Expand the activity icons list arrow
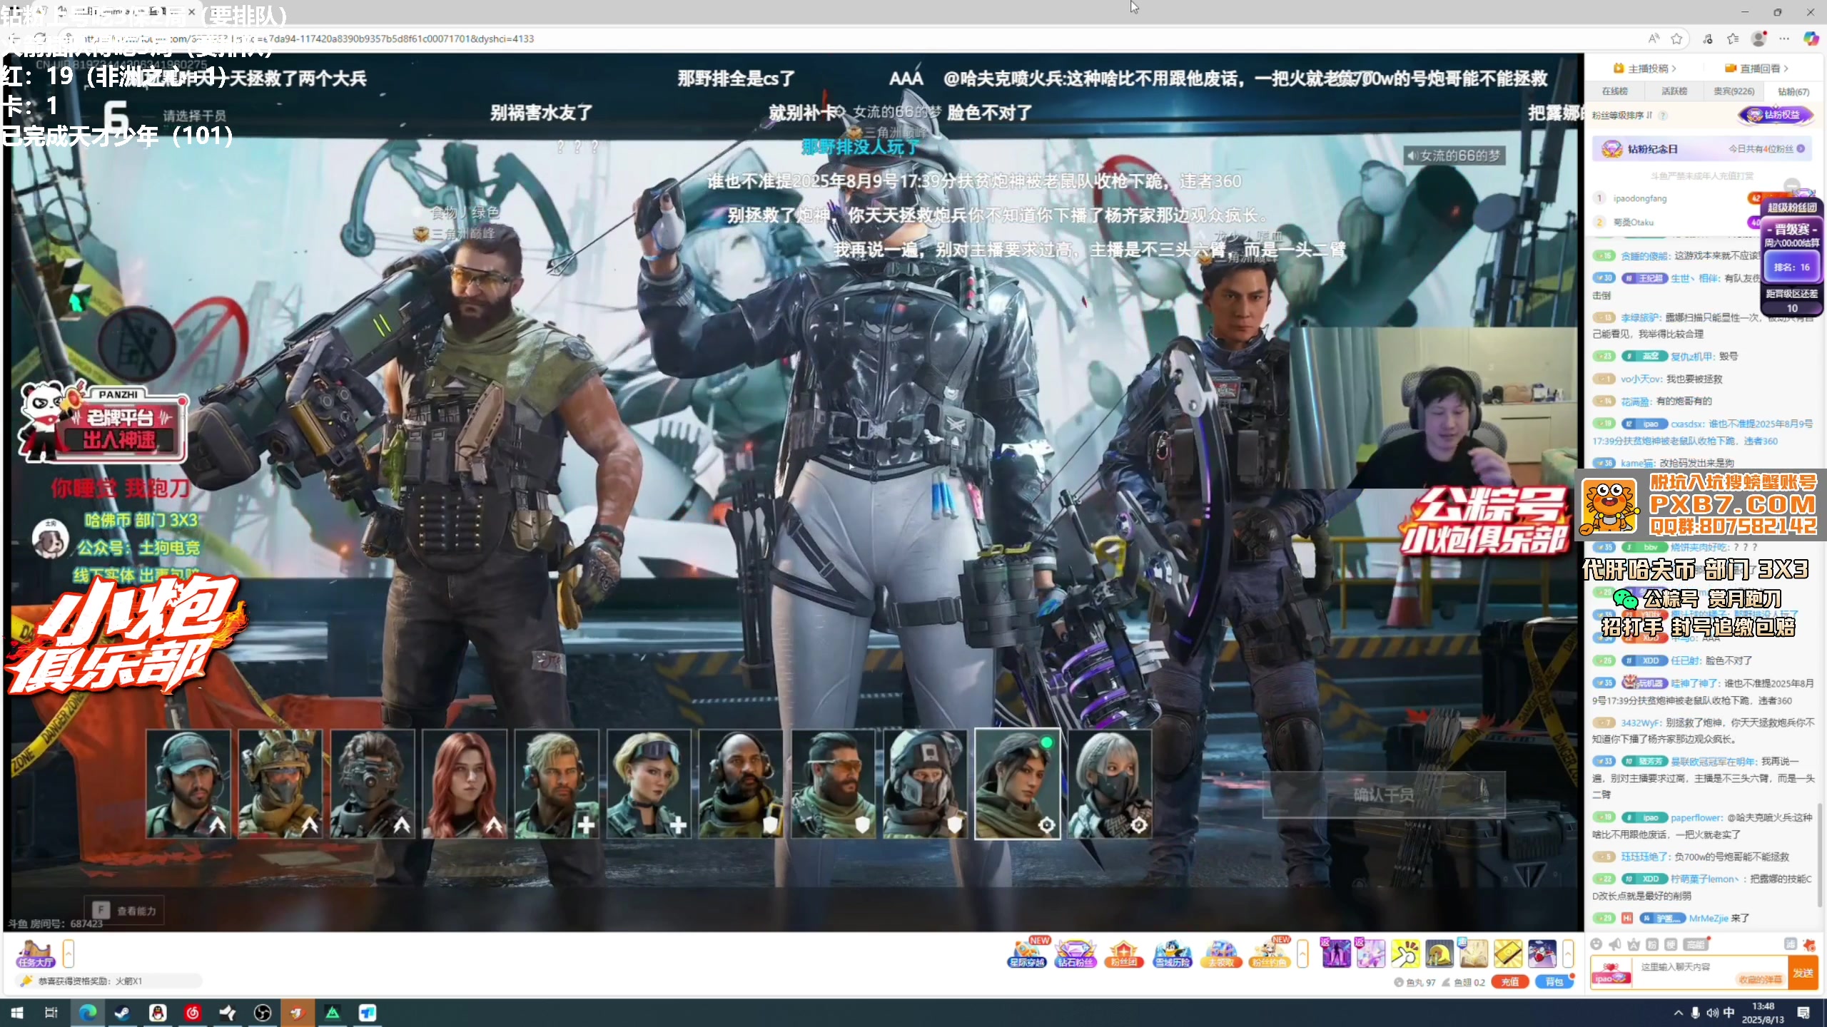 (x=1302, y=954)
